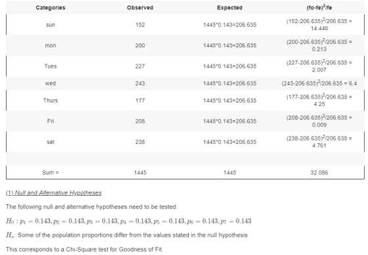
Task: Click observed value 152
Action: click(140, 25)
